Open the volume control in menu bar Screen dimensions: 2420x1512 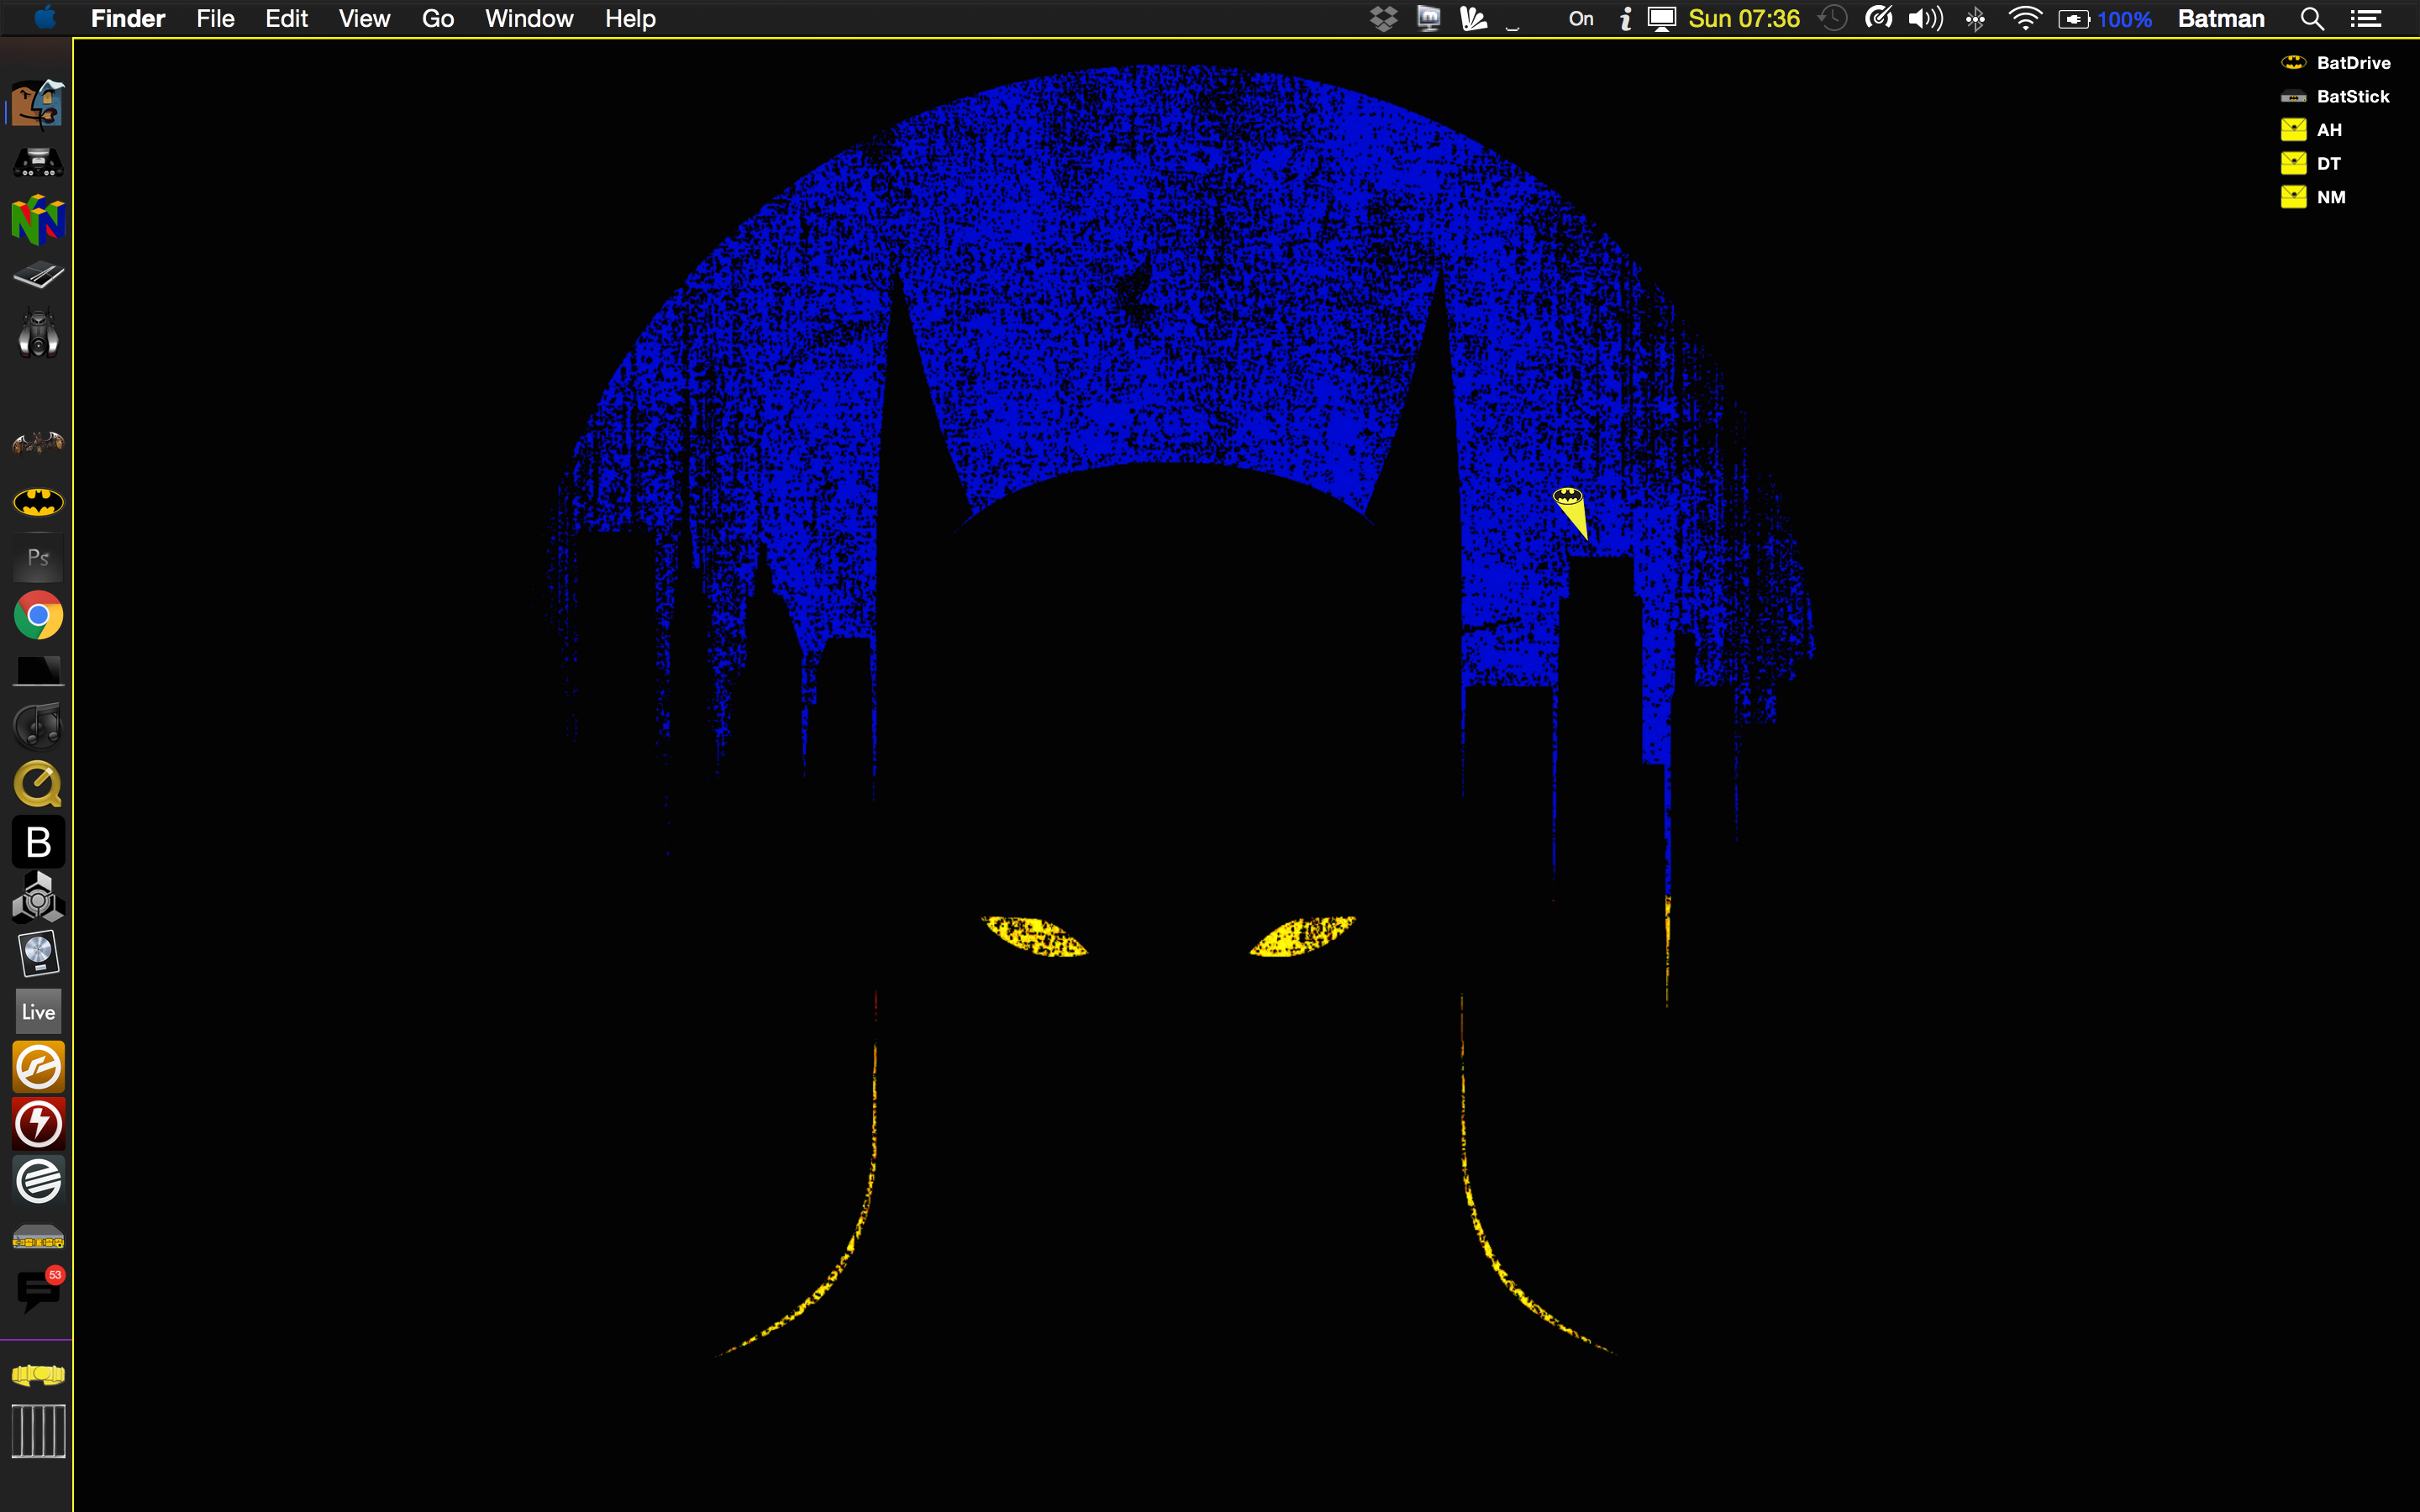(1924, 19)
